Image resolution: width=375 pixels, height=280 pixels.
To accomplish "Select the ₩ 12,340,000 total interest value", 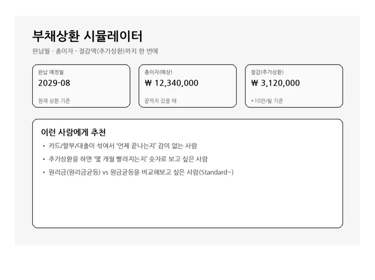I will (x=171, y=83).
